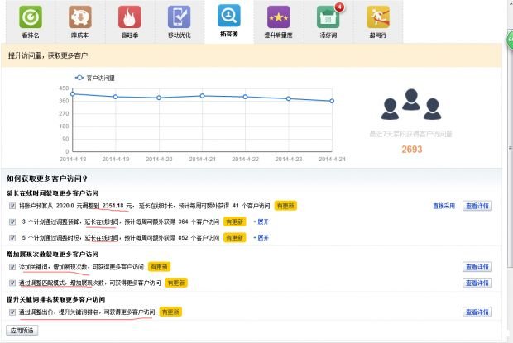The height and width of the screenshot is (343, 513).
Task: Click the 增加展现次数获取更多客户访问 subheading
Action: [x=52, y=254]
